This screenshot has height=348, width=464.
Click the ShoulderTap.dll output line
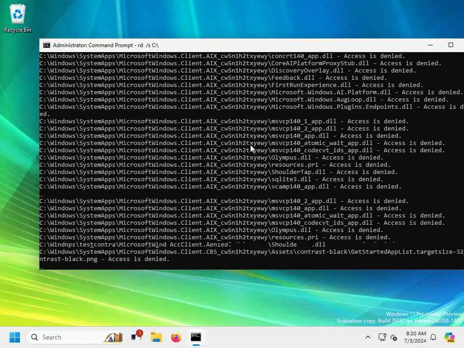point(218,172)
